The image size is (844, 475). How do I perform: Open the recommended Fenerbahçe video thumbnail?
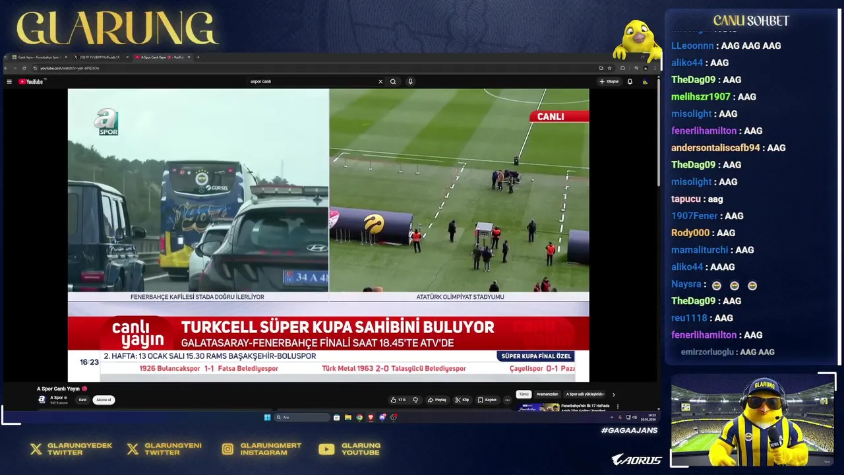(x=538, y=407)
